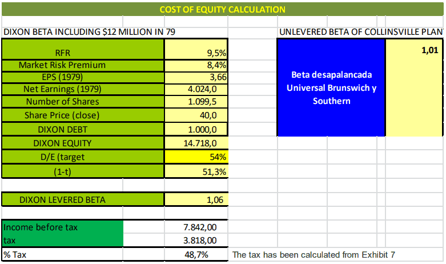Screen dimensions: 446x264
Task: Select the Market Risk Premium label
Action: point(83,66)
